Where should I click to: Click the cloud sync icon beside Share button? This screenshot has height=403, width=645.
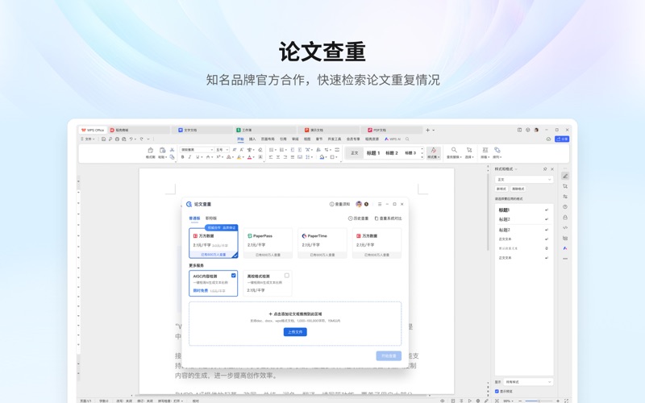[x=548, y=139]
